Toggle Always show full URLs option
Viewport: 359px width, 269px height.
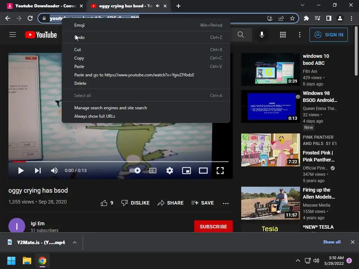[146, 116]
